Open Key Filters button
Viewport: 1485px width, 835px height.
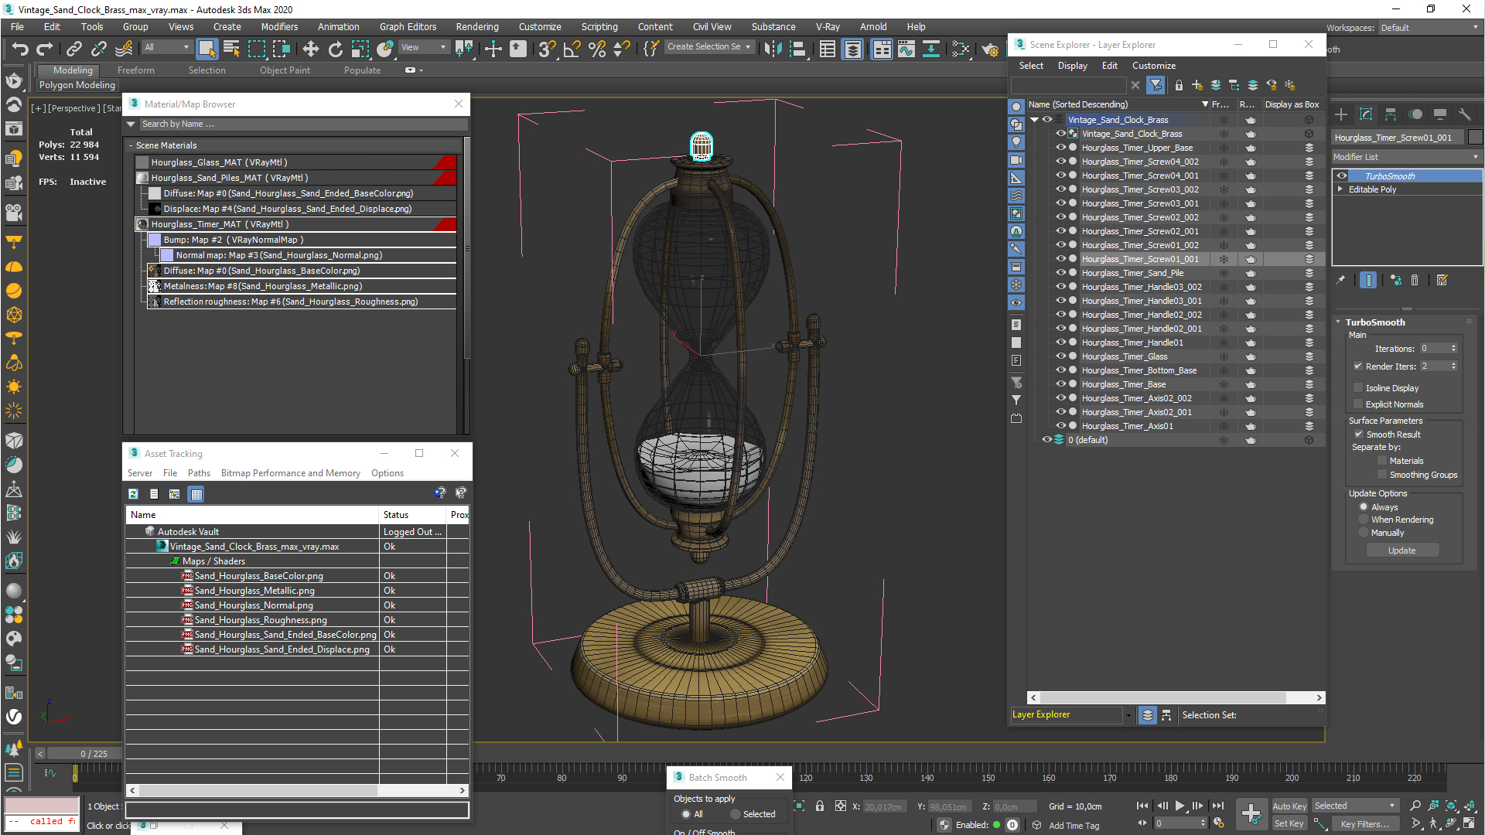pos(1364,824)
